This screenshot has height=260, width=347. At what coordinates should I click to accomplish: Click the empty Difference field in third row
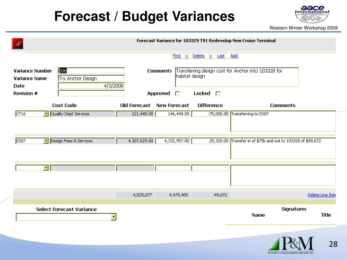(x=210, y=168)
